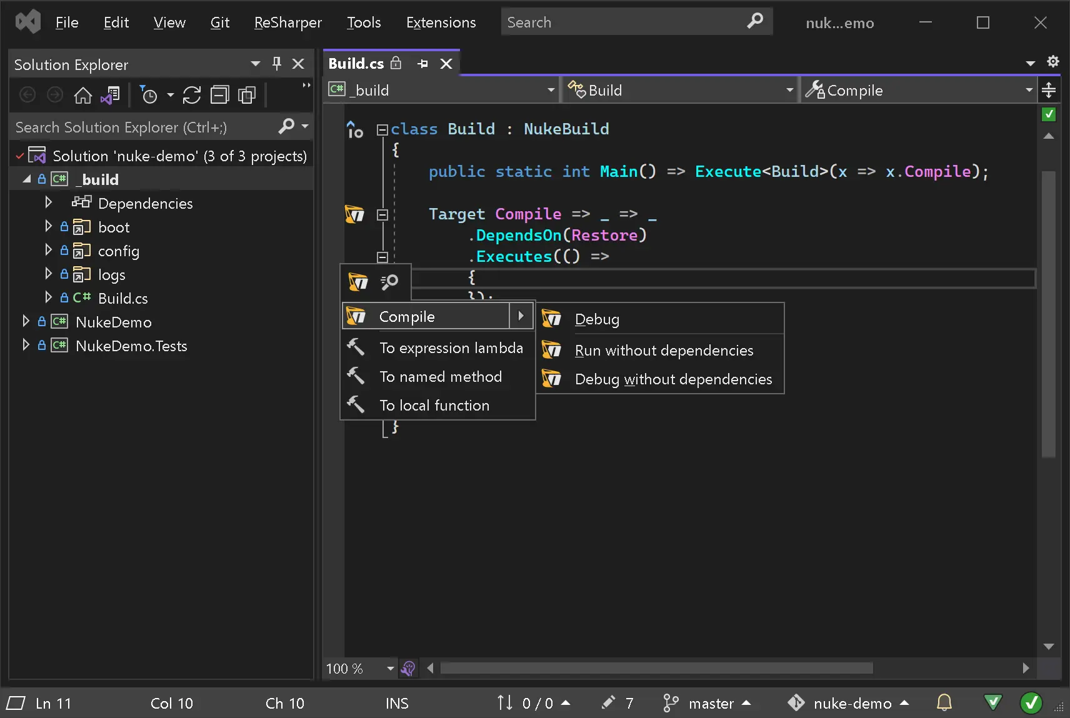Screen dimensions: 1070x718
Task: Apply To local function action
Action: [x=437, y=406]
